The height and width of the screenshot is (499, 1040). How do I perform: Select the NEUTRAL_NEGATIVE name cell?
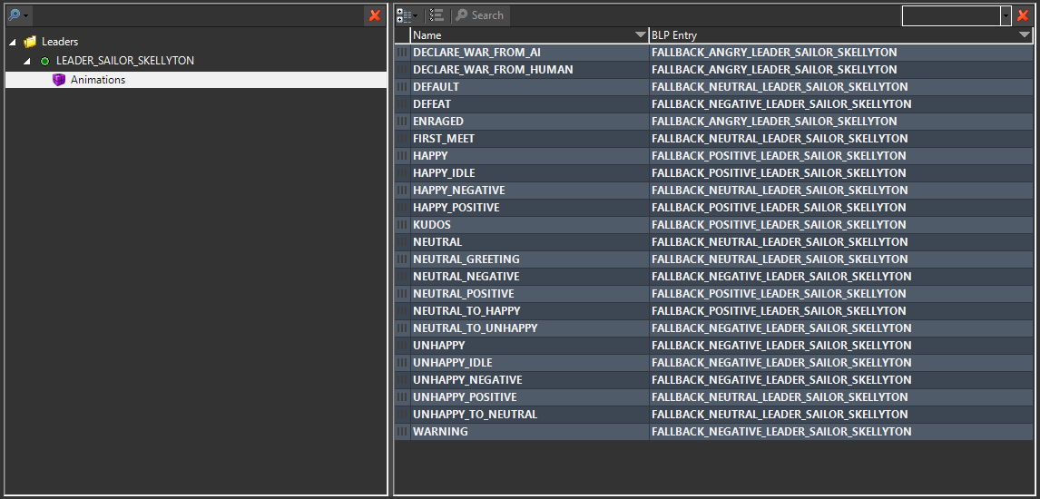point(530,277)
